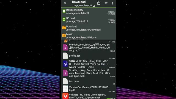Open the clipboard paste icon
Screen dimensions: 176x99
(99, 3)
